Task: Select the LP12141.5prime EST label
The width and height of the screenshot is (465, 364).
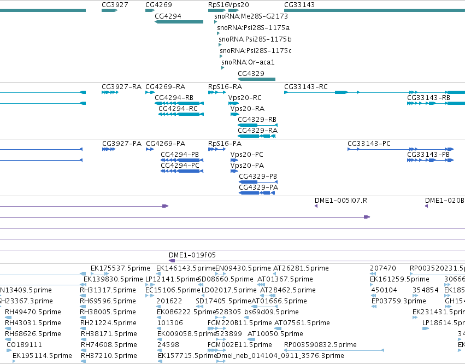Action: pyautogui.click(x=172, y=279)
